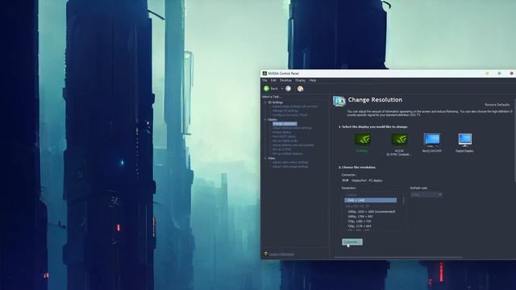The height and width of the screenshot is (290, 516).
Task: Open the Back history dropdown arrow
Action: [x=282, y=89]
